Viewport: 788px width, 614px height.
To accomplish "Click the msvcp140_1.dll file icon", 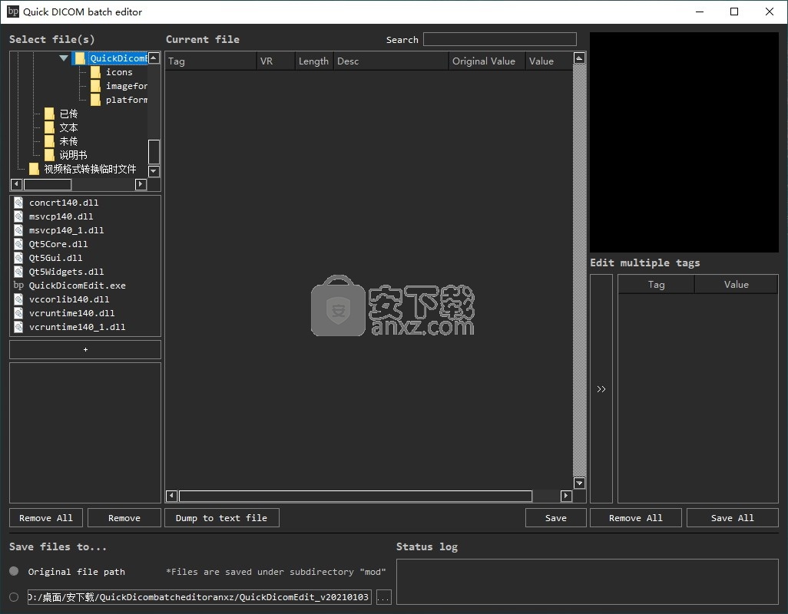I will (x=18, y=230).
